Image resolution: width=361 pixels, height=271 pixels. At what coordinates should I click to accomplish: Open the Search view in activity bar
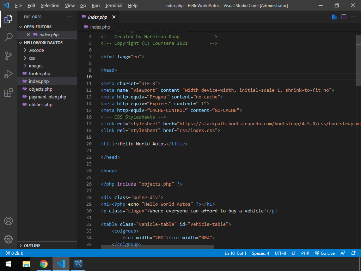(x=8, y=37)
